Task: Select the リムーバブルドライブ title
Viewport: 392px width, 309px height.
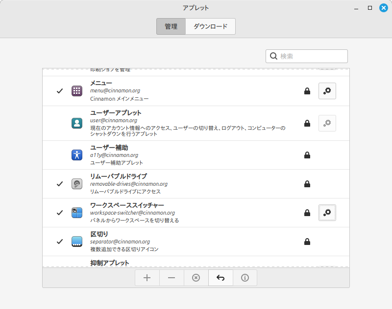Action: 119,177
